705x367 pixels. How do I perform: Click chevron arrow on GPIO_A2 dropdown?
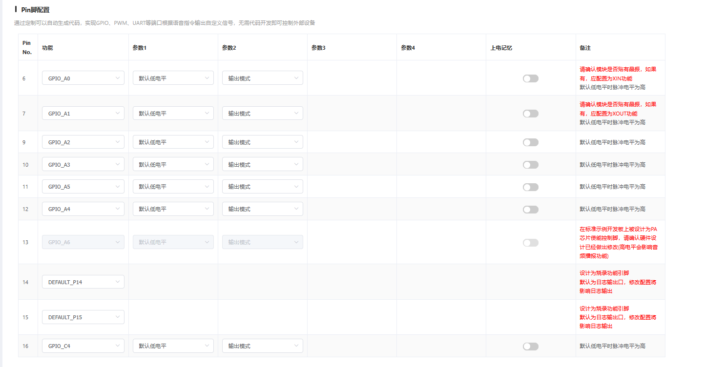point(118,142)
